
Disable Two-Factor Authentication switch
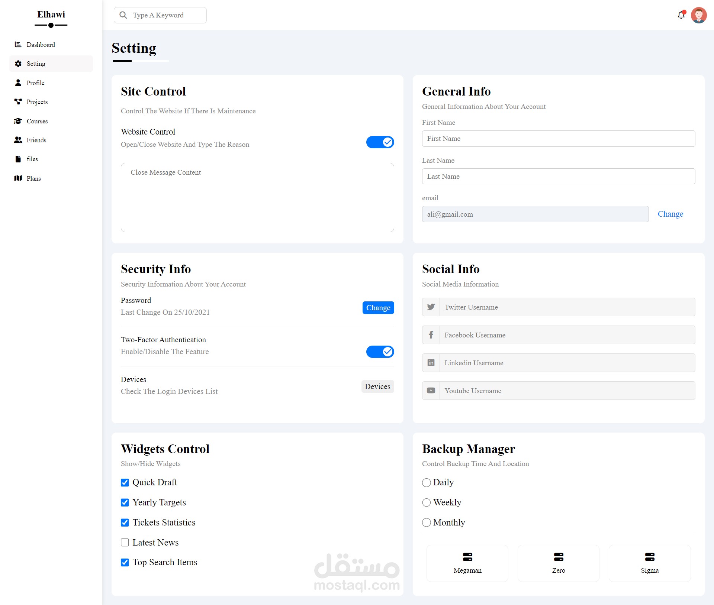[x=380, y=352]
